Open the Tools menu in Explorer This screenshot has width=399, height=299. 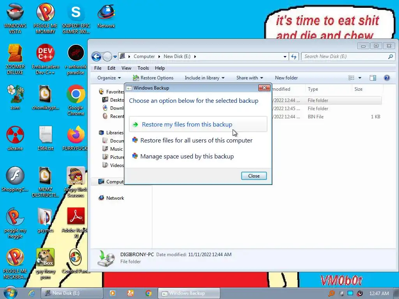tap(143, 68)
